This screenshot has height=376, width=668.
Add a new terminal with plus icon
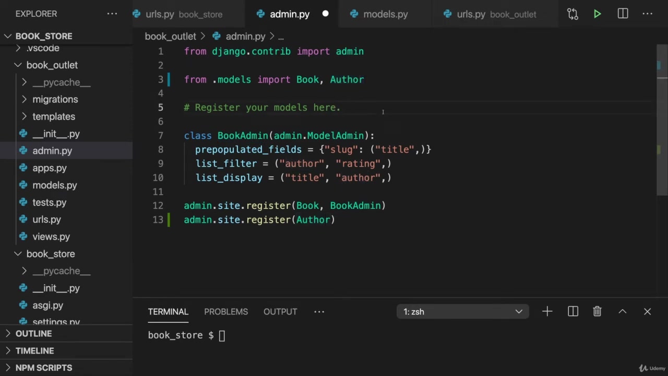pos(547,312)
